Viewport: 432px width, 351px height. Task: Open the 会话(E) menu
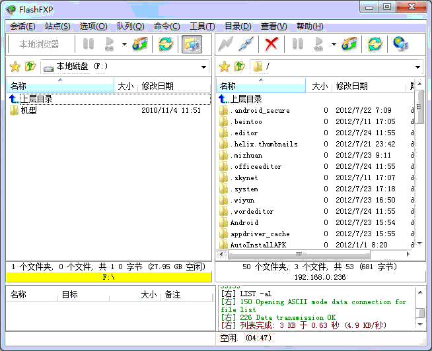pos(22,26)
